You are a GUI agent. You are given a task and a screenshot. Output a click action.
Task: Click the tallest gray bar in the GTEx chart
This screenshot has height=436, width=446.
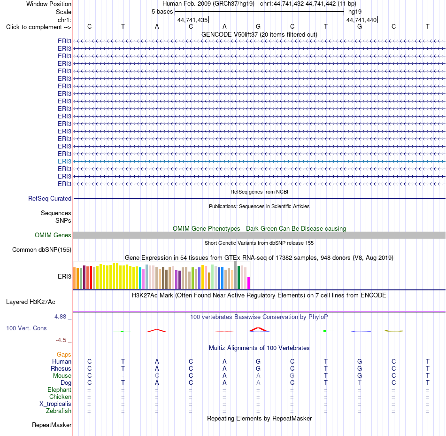coord(236,275)
